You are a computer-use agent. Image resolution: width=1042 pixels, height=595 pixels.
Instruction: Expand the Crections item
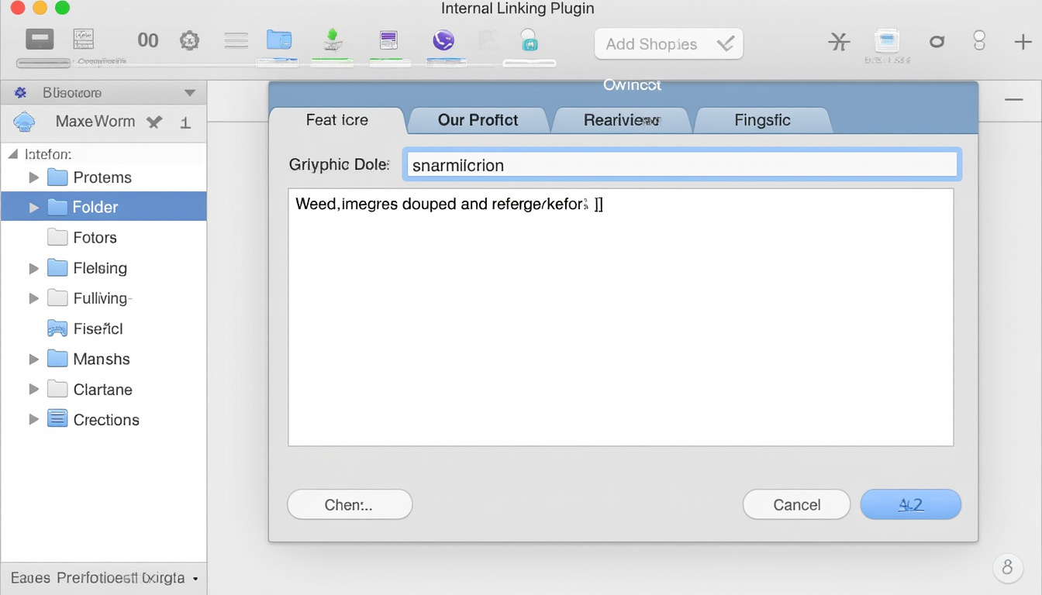(x=33, y=420)
